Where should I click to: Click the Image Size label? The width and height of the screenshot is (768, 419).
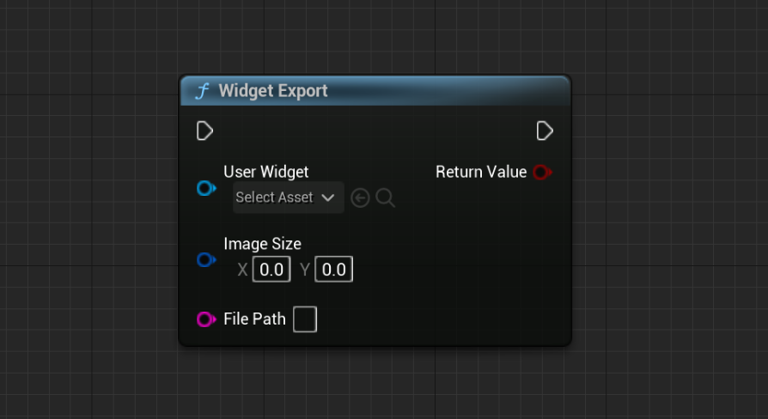click(x=262, y=244)
